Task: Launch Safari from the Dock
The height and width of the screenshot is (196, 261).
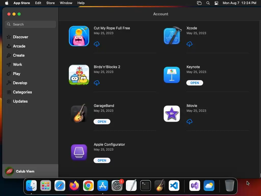Action: [60, 186]
